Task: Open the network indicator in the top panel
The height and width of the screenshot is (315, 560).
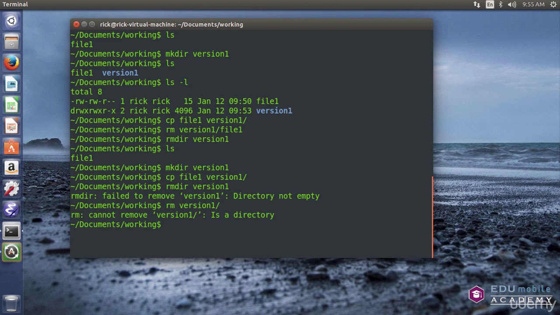Action: (477, 4)
